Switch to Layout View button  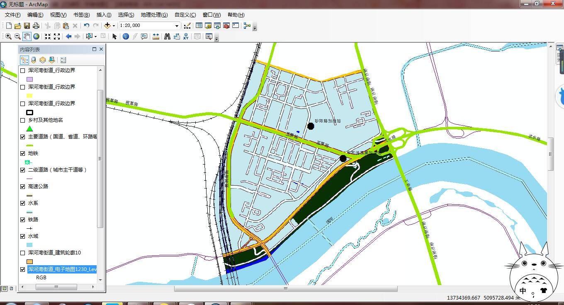11,288
